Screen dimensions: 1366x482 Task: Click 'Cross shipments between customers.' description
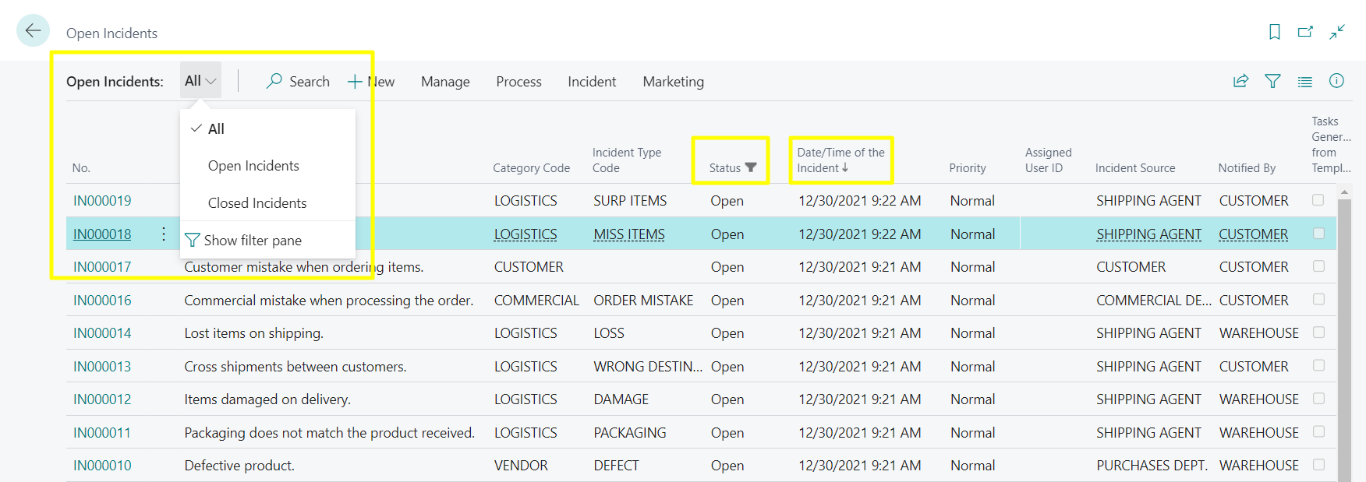(295, 367)
